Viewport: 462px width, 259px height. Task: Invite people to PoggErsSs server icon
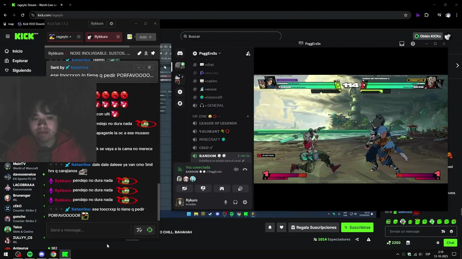248,54
